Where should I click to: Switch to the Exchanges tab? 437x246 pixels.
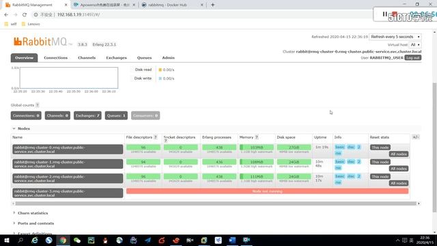[x=116, y=57]
